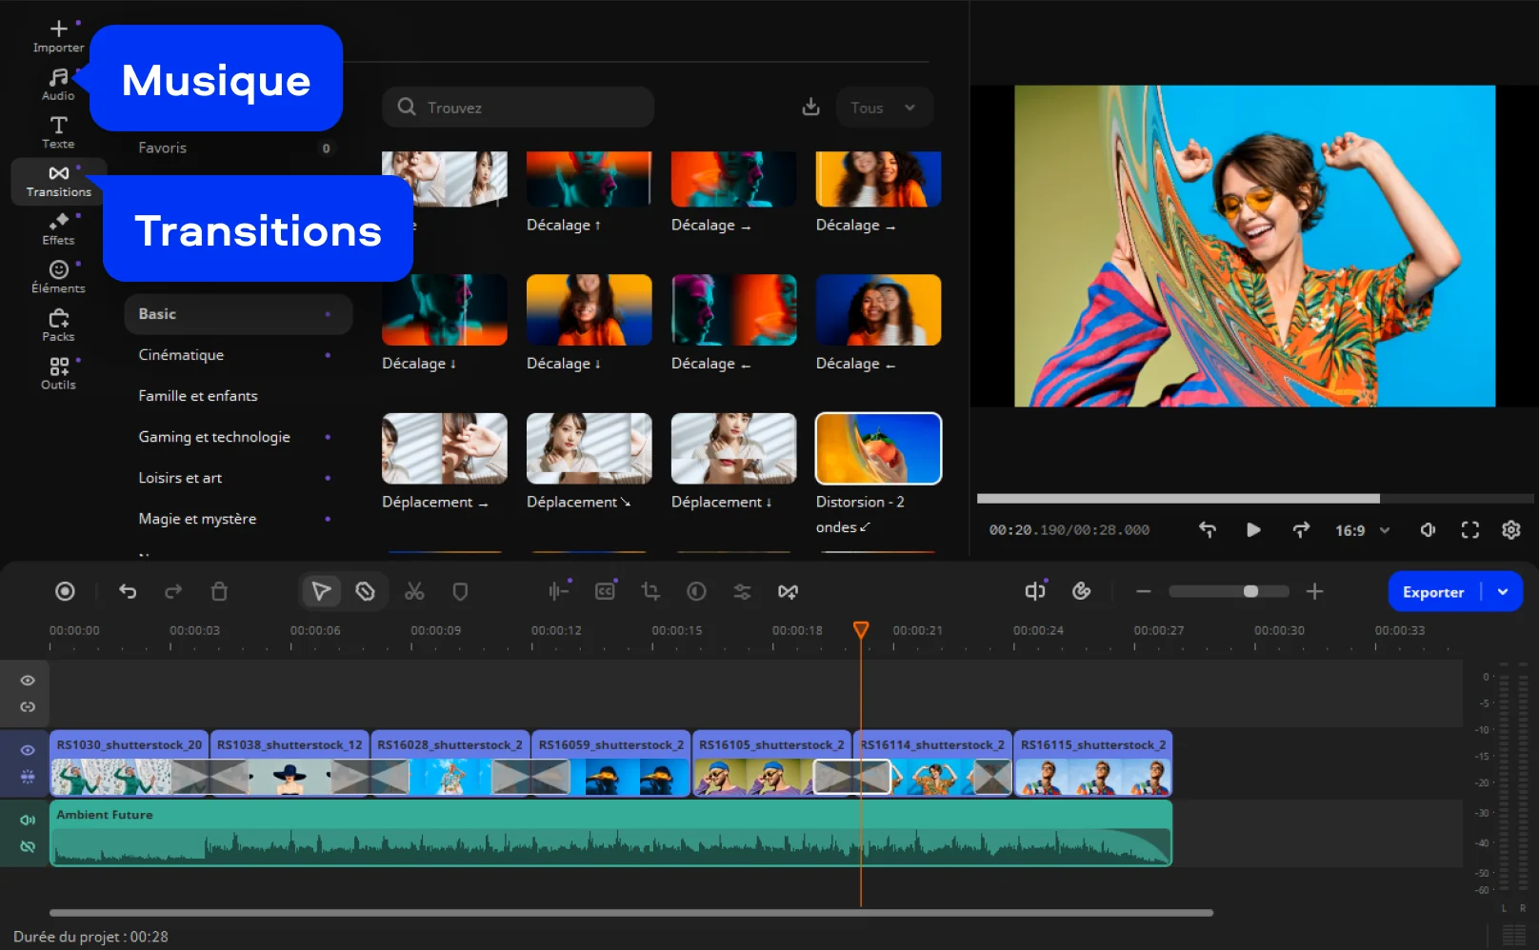Open preview settings gear icon

[x=1510, y=530]
